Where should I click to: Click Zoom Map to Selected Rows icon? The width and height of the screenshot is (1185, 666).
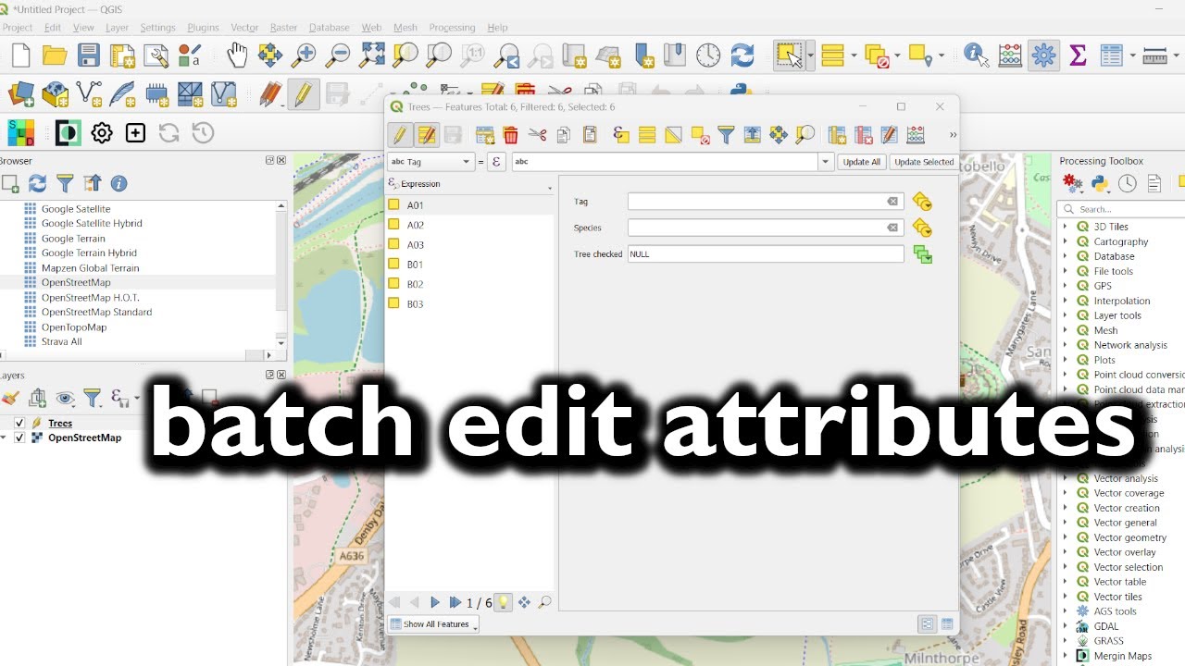click(805, 136)
